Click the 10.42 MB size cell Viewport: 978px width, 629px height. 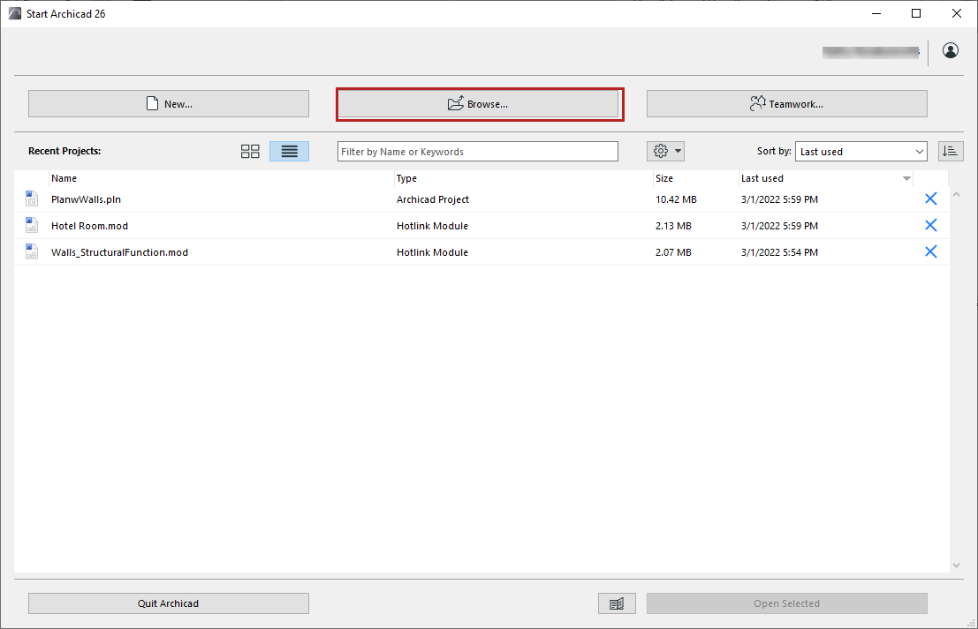pos(676,199)
